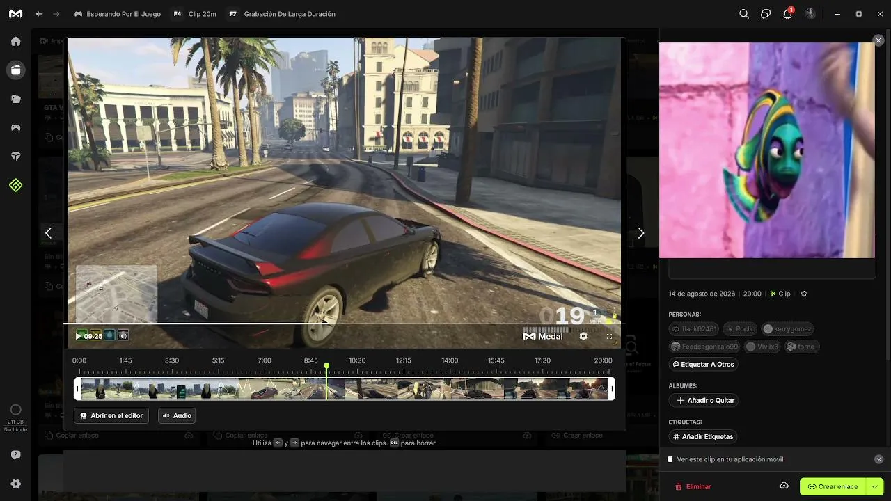The width and height of the screenshot is (891, 501).
Task: Click the video progress bar
Action: (344, 324)
